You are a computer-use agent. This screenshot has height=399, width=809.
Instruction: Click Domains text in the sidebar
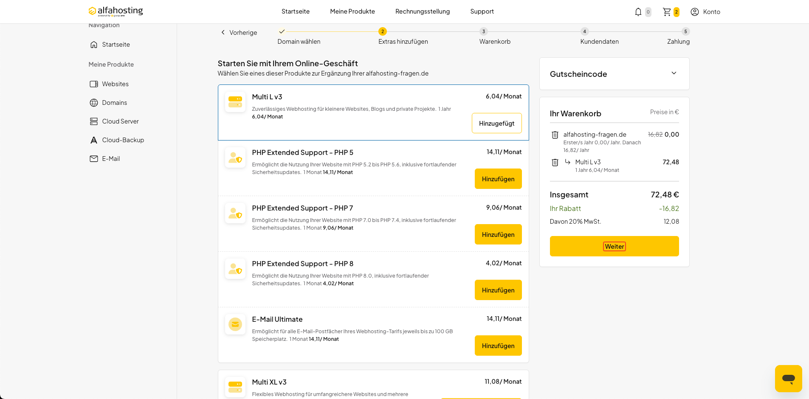(x=114, y=103)
